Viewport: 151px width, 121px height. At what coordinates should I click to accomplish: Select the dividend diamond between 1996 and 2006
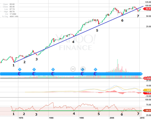click(95, 70)
